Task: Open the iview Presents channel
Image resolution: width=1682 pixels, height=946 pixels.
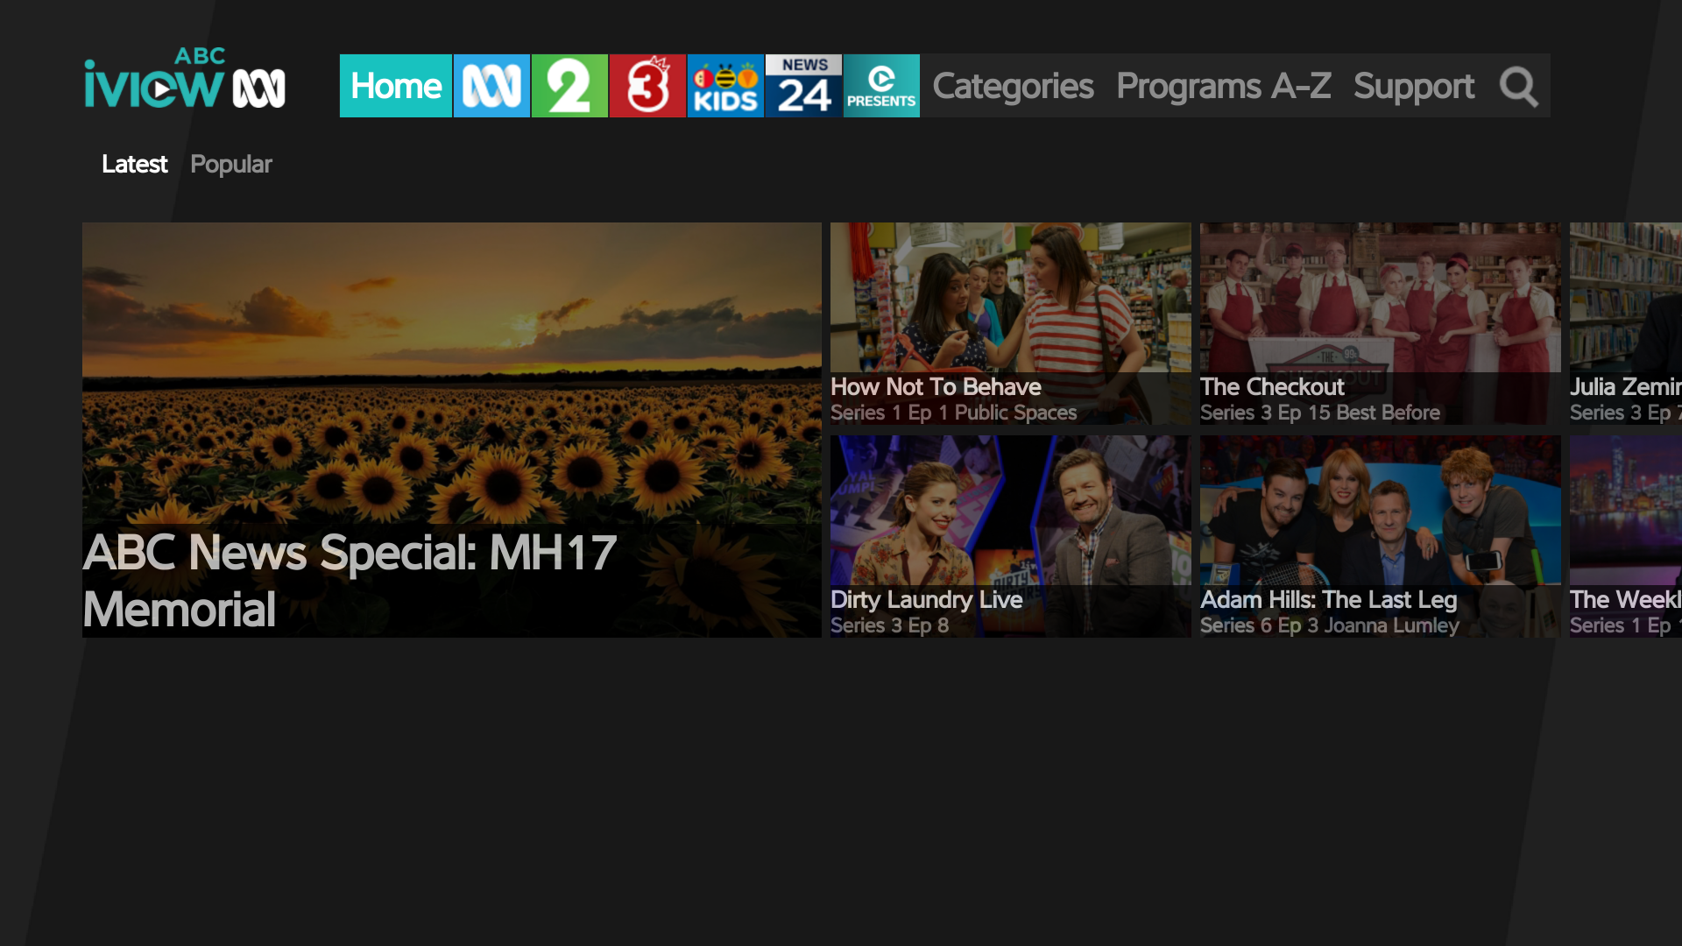Action: [x=881, y=86]
